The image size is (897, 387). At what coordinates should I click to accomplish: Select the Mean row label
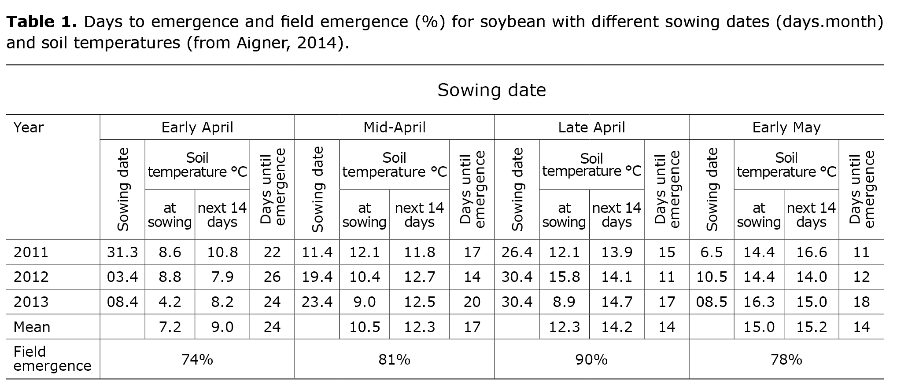32,327
